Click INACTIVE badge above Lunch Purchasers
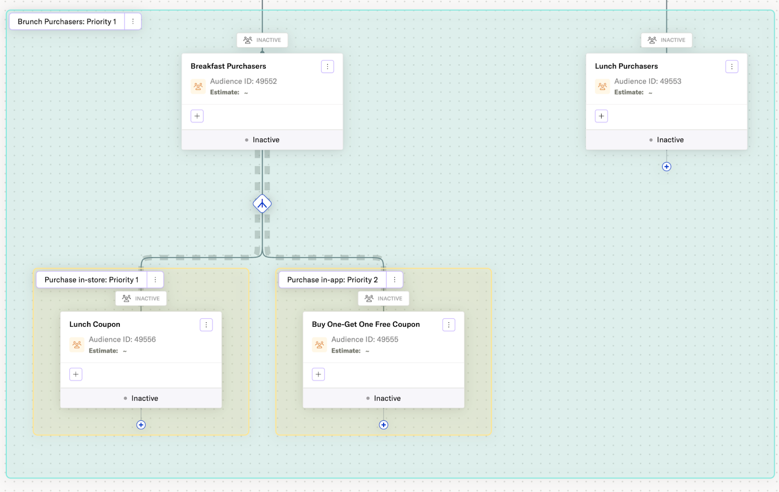 (x=667, y=40)
